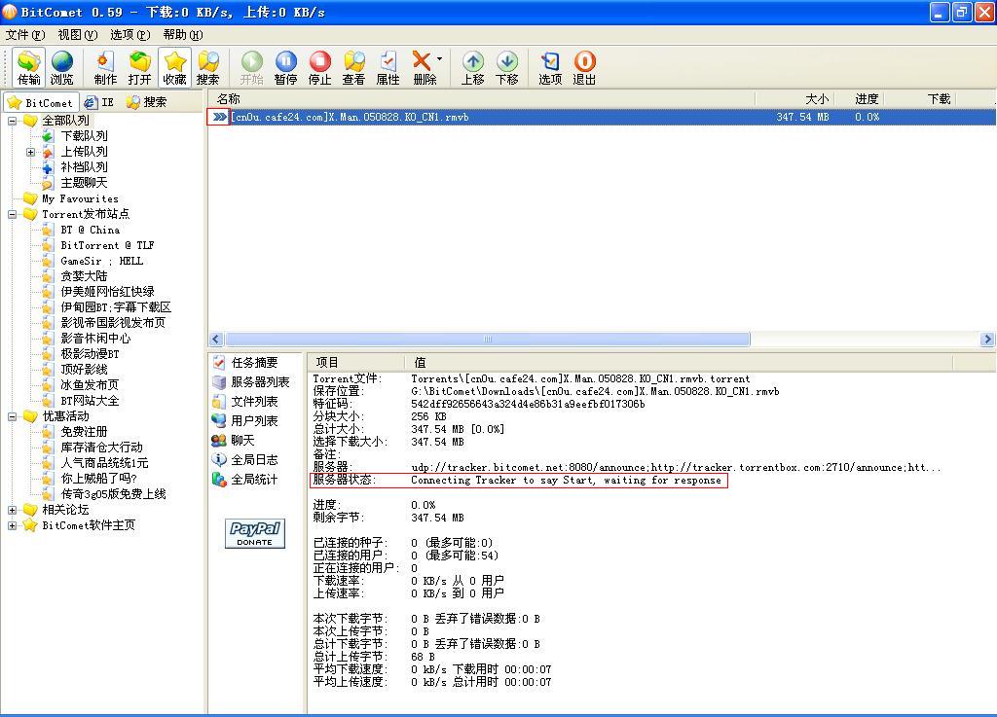Click the 查看 (View) toolbar icon
This screenshot has height=717, width=997.
(353, 67)
